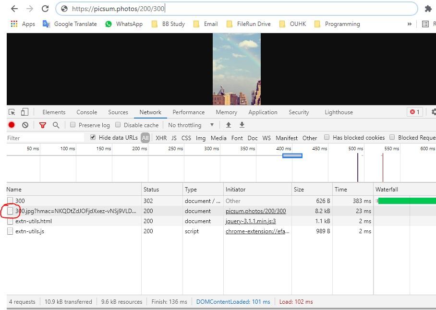Click the import HAR upload arrow
The height and width of the screenshot is (310, 436).
tap(229, 125)
